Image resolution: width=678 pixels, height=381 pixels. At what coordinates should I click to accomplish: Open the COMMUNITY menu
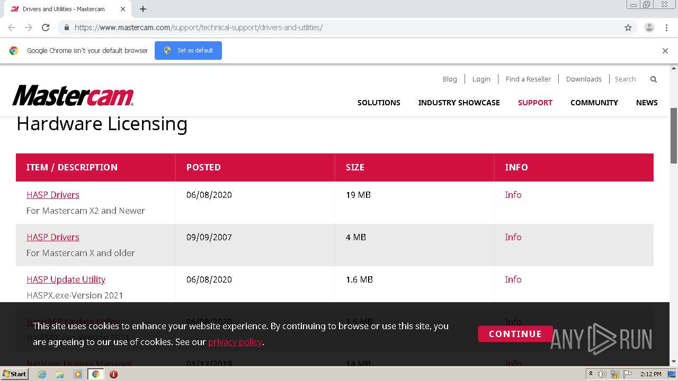point(594,103)
